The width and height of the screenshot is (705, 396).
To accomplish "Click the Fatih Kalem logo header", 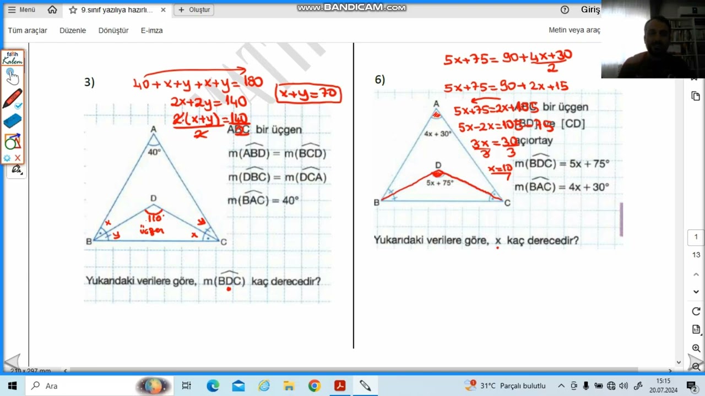I will click(x=12, y=58).
